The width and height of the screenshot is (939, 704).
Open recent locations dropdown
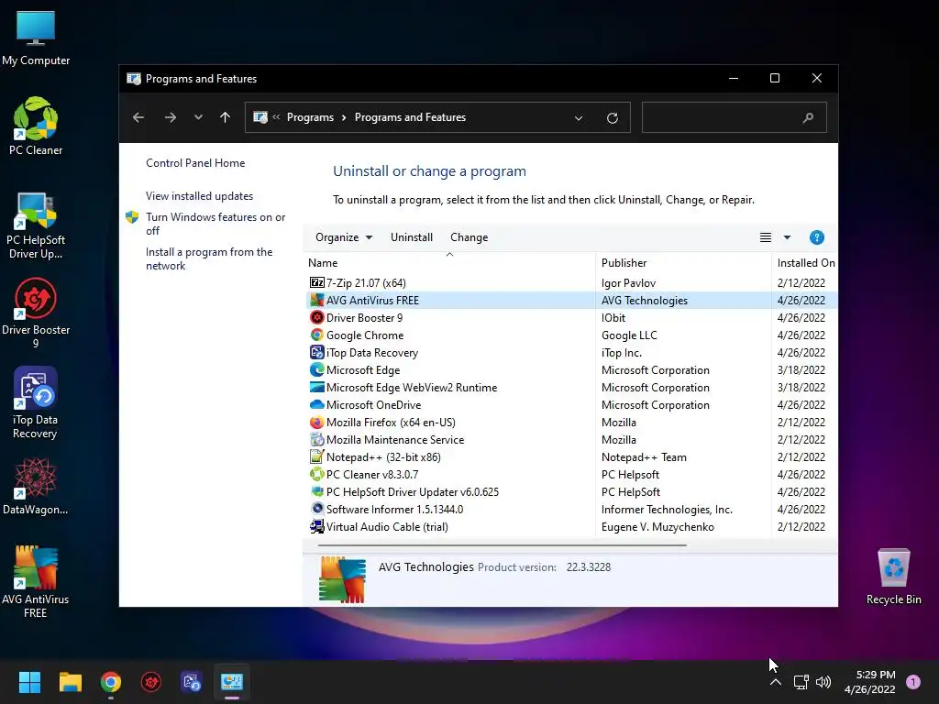point(198,117)
